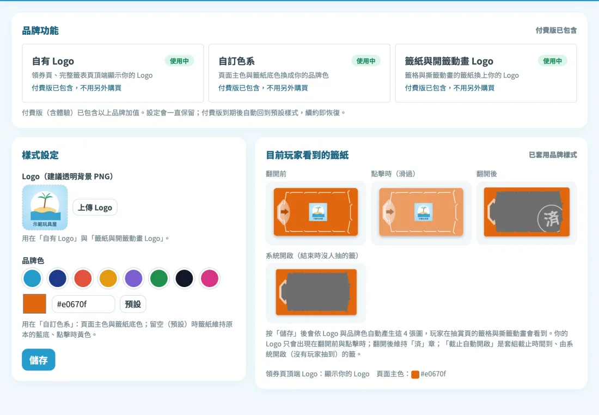View the 系統開啟 ticket preview image
Viewport: 599px width, 415px height.
tap(316, 292)
